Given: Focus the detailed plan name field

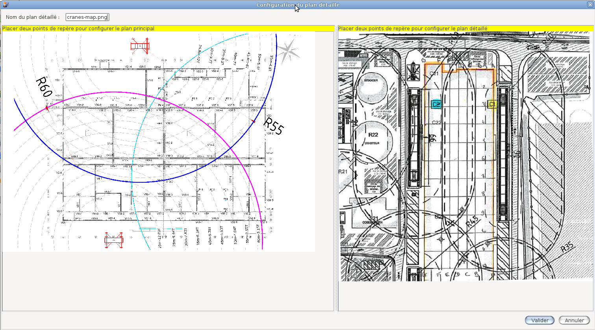Looking at the screenshot, I should tap(87, 17).
